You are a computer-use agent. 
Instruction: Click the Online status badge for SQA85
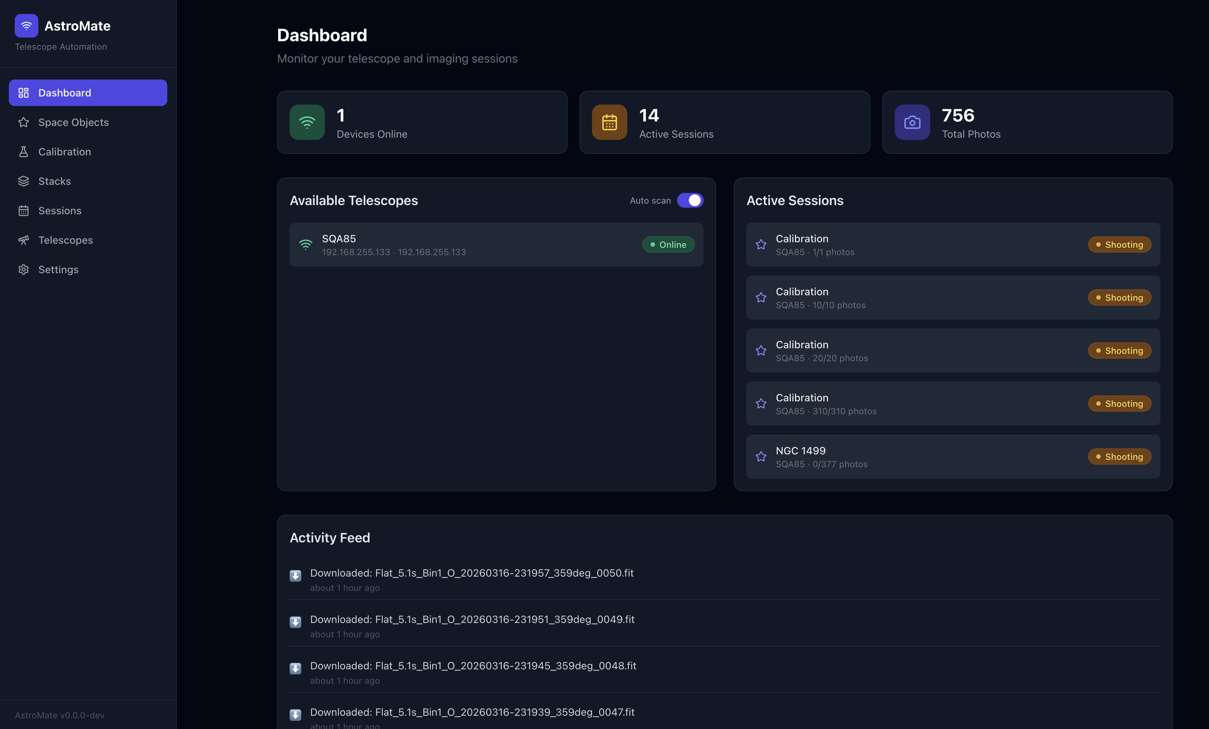pos(668,244)
